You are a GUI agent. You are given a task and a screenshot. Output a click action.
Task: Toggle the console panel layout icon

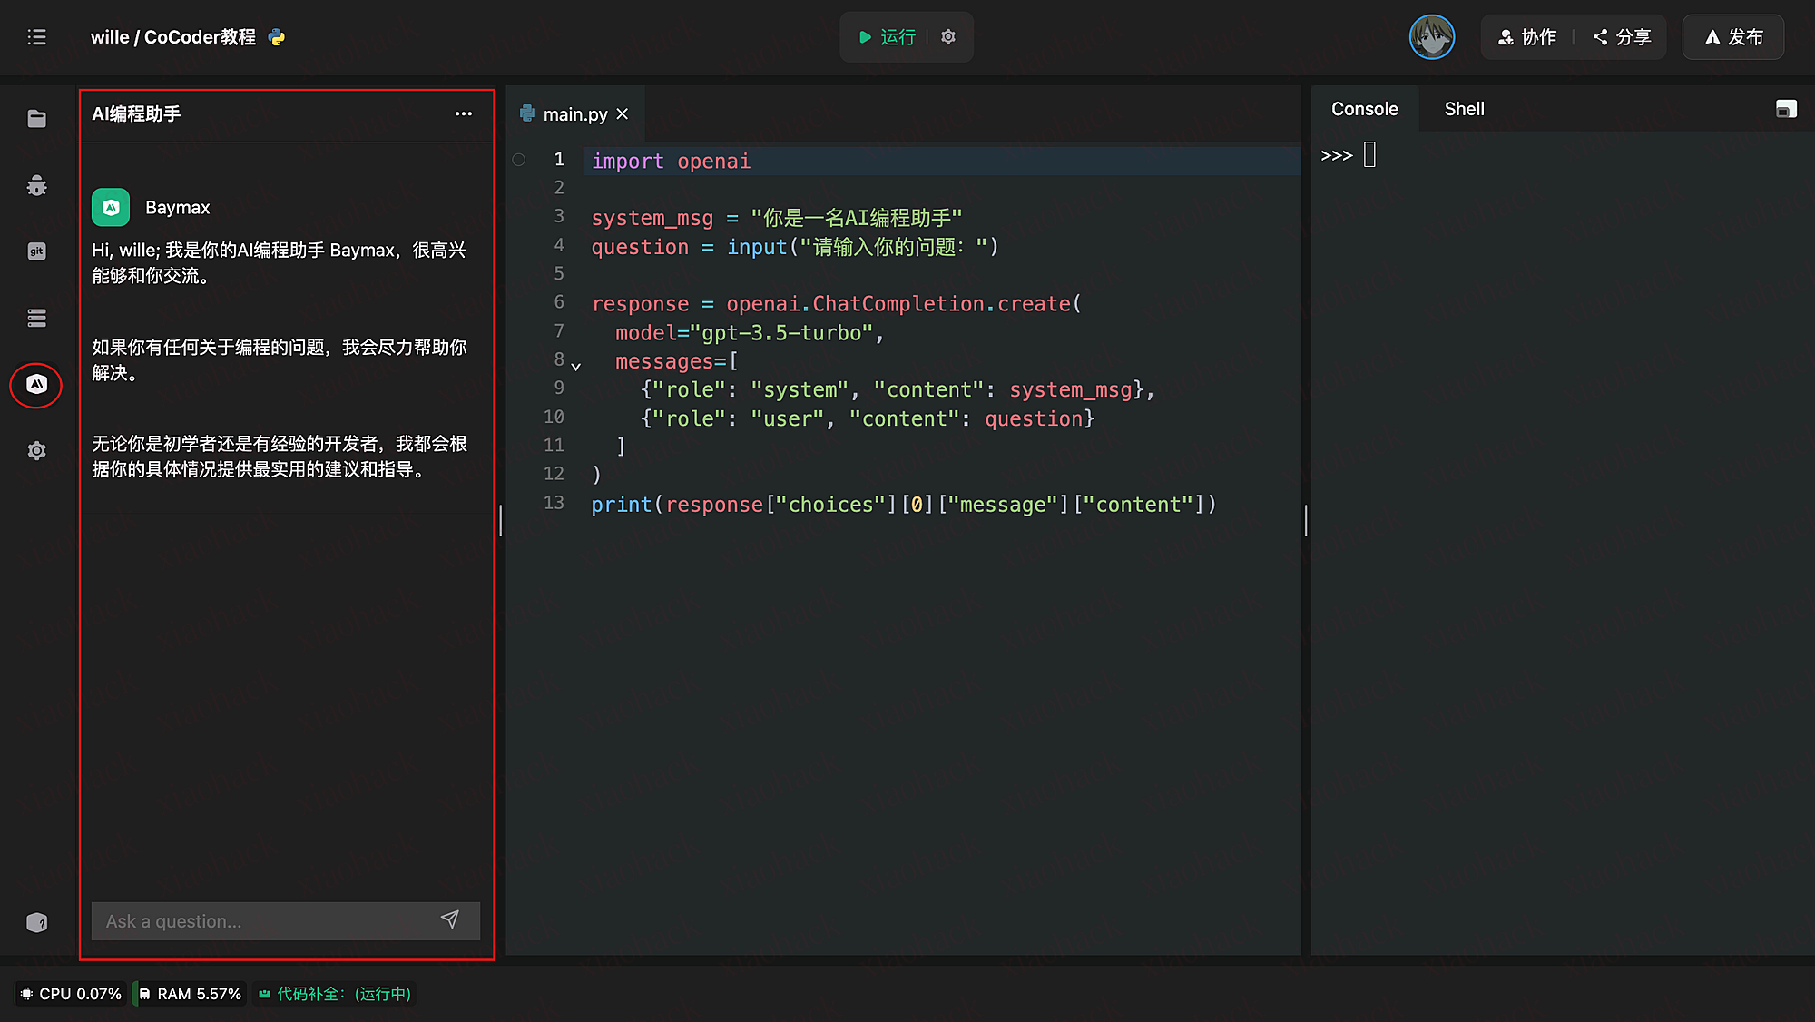tap(1785, 109)
